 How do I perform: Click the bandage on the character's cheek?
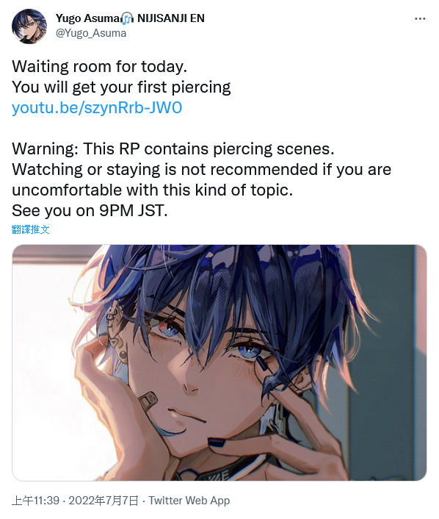coord(148,400)
